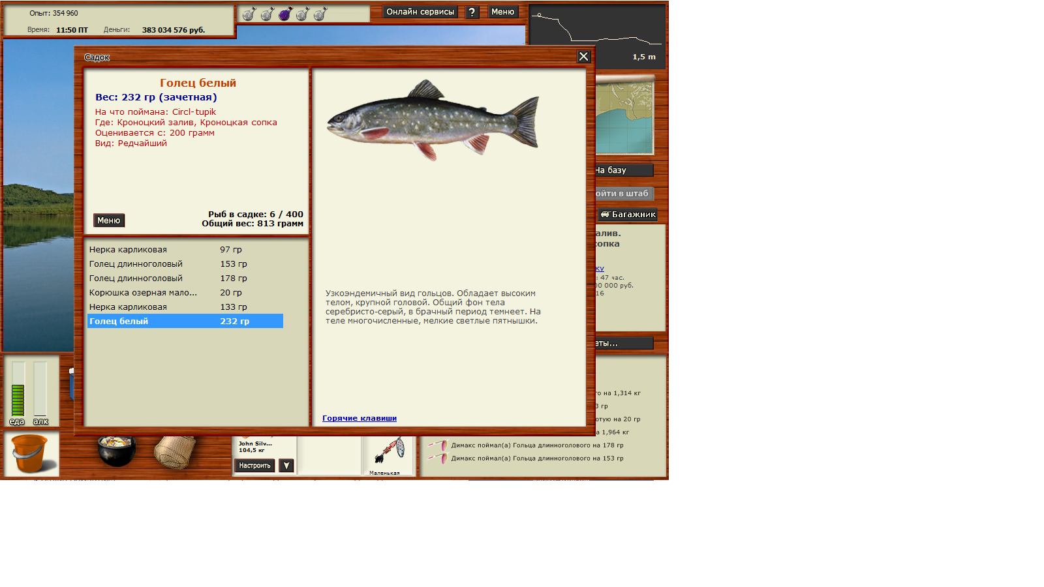Click the алк alcohol level bar

click(40, 389)
